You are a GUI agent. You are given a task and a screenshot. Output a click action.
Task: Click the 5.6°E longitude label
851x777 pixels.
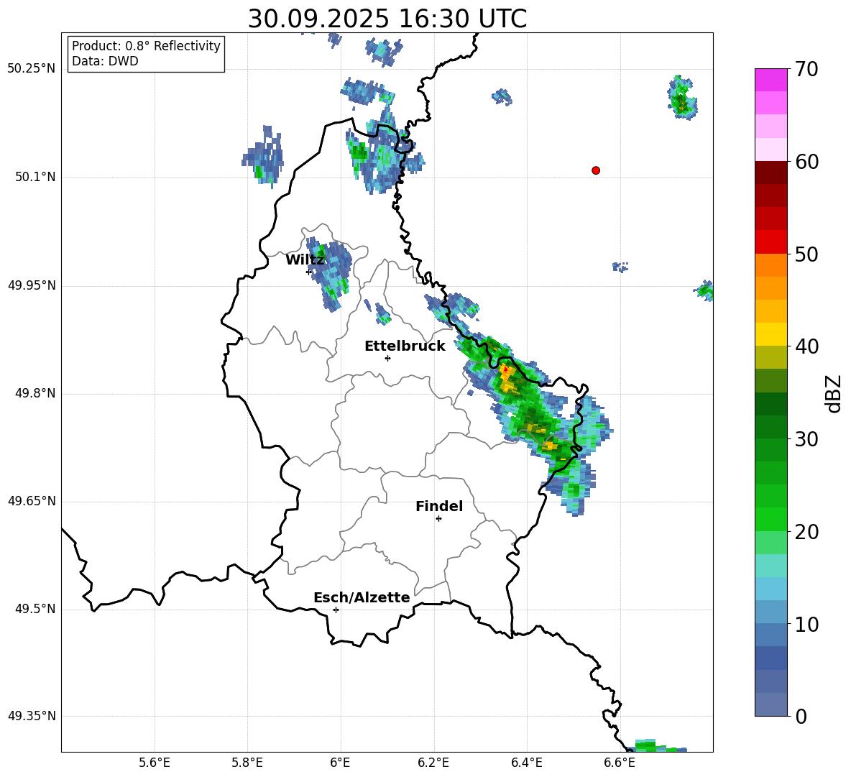click(155, 763)
